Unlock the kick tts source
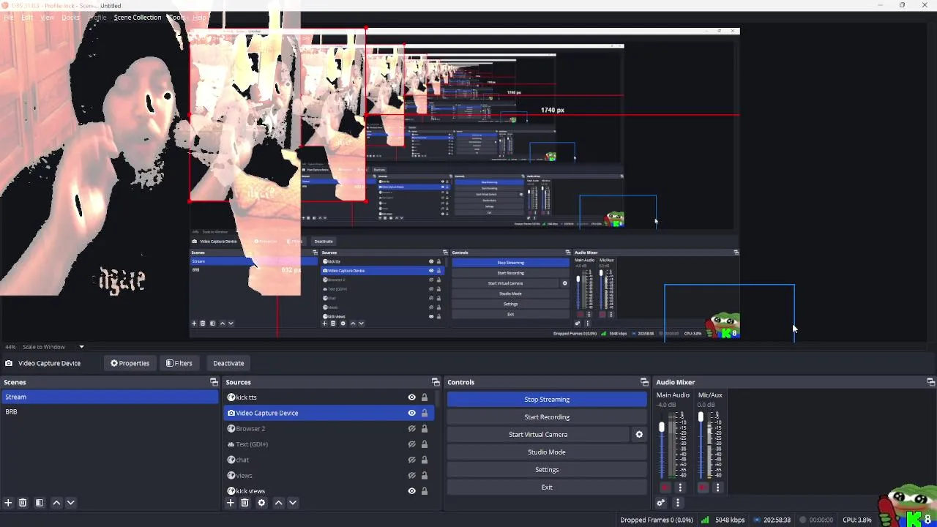Image resolution: width=937 pixels, height=527 pixels. pyautogui.click(x=424, y=397)
